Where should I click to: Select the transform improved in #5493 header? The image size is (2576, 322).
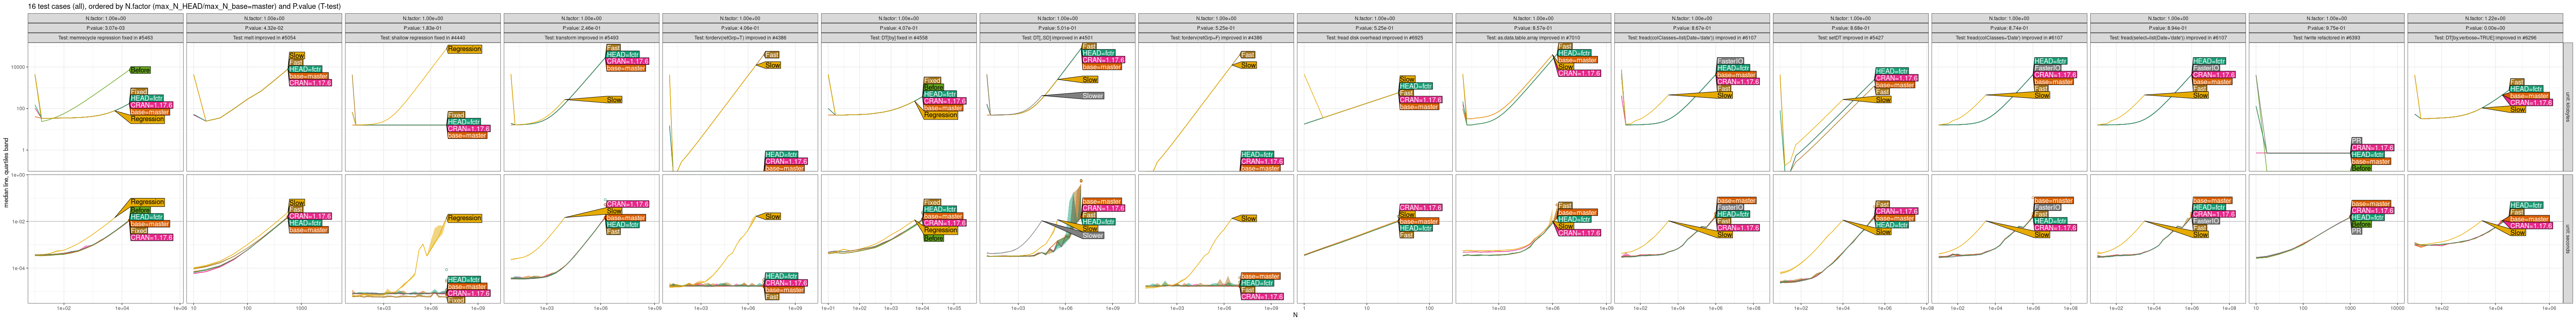581,38
